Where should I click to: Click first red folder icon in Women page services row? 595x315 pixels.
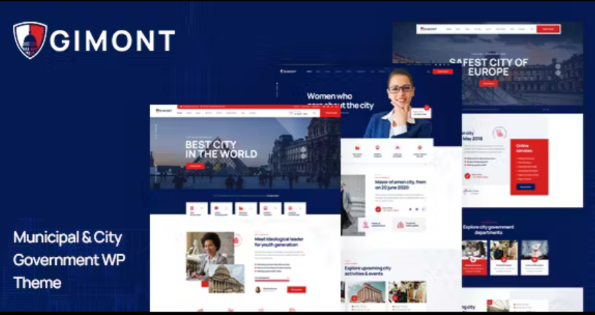point(357,148)
